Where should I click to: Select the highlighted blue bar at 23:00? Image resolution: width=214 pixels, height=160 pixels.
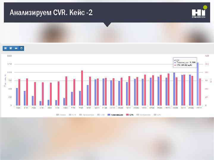[198, 84]
